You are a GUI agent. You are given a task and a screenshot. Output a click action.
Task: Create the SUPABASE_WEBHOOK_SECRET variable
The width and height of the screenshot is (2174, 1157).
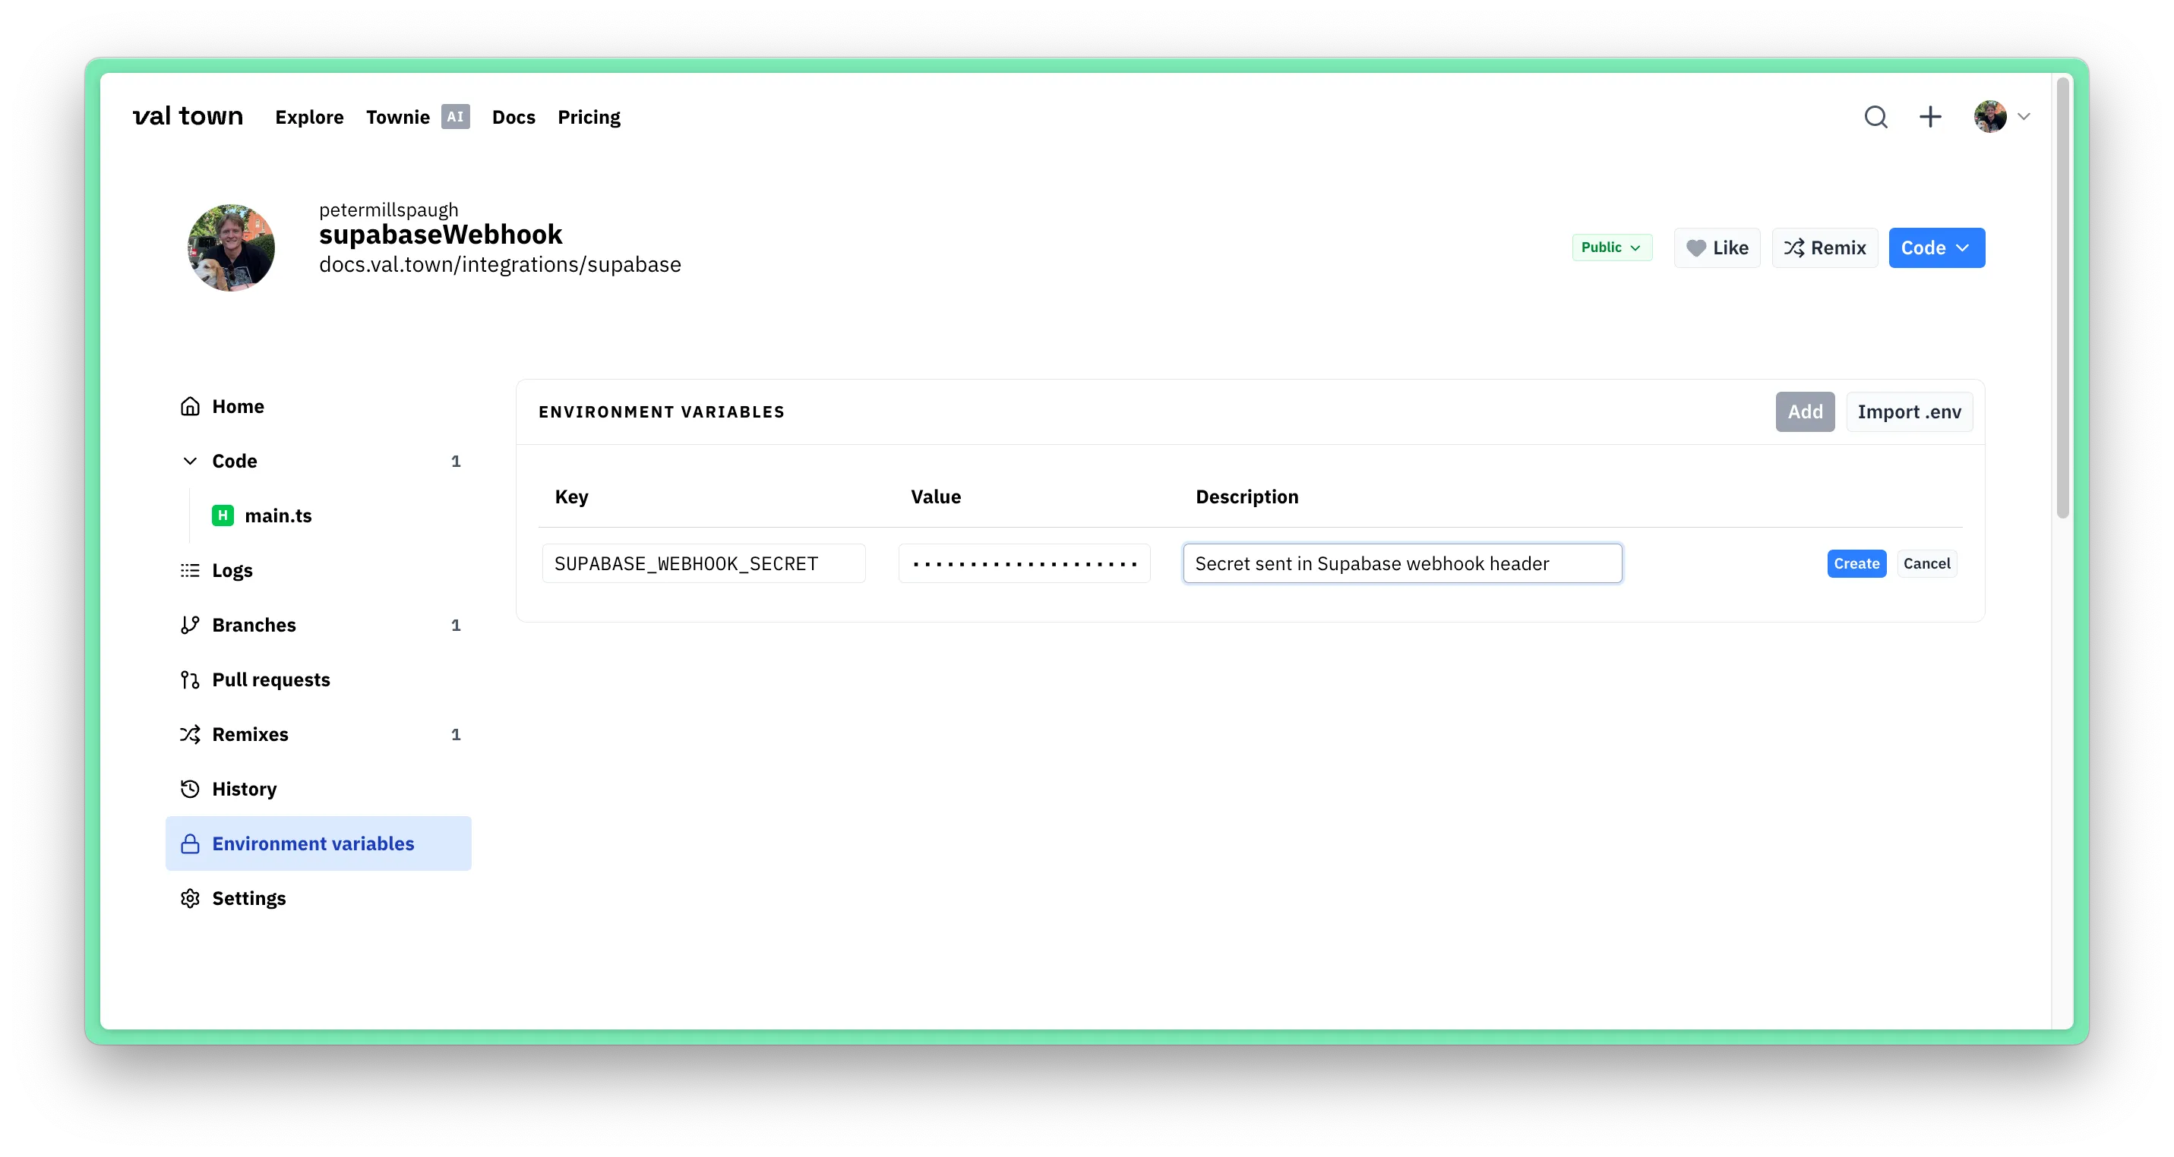1855,563
